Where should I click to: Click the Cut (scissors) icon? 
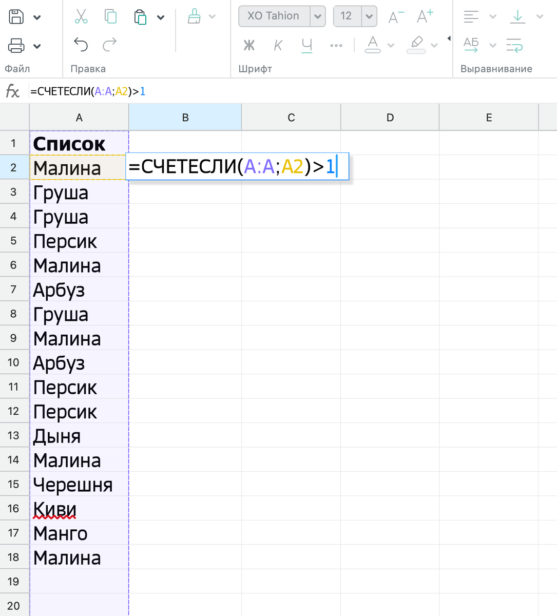click(81, 16)
